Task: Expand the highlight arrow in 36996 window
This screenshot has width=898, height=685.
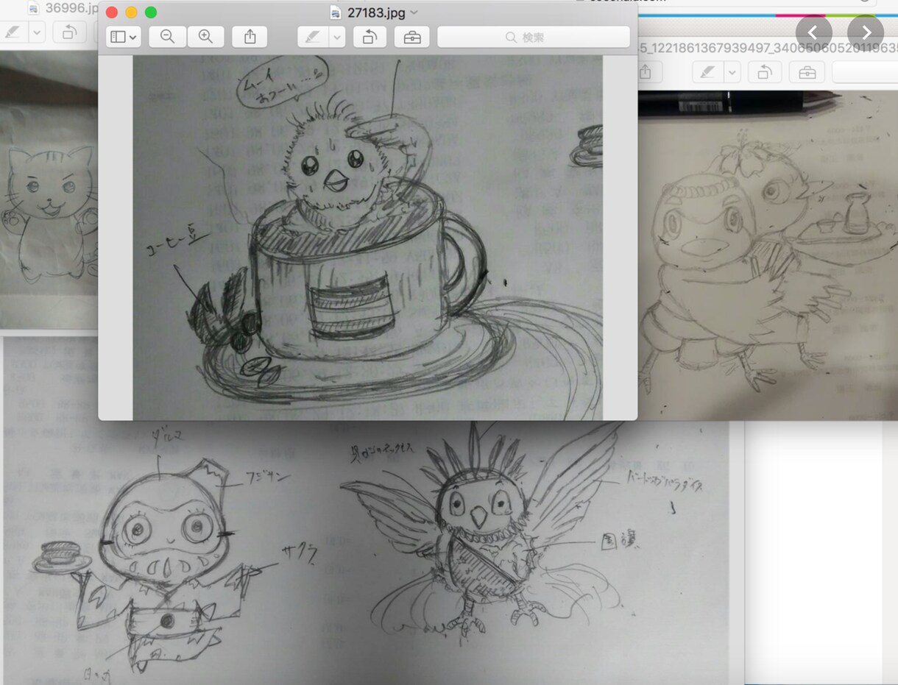Action: [x=38, y=32]
